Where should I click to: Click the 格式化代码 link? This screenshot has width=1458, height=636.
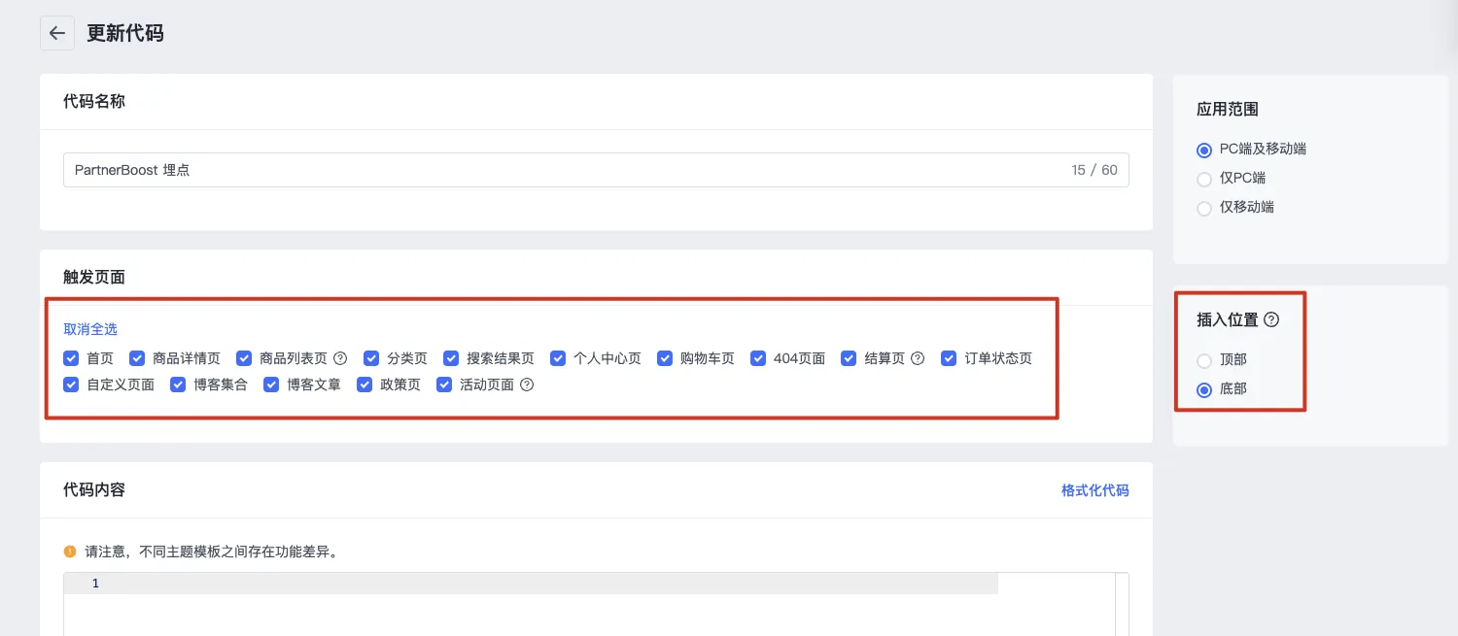pos(1094,490)
